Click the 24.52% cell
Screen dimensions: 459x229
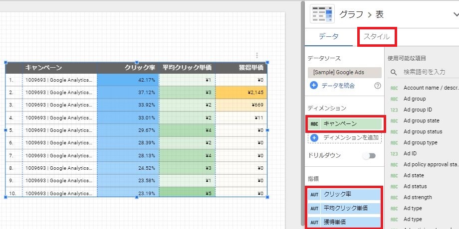point(128,168)
